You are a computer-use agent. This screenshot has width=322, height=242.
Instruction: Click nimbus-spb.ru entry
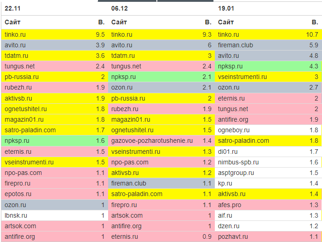coord(238,163)
